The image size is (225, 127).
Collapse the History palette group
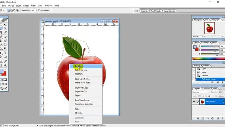[x=224, y=63]
